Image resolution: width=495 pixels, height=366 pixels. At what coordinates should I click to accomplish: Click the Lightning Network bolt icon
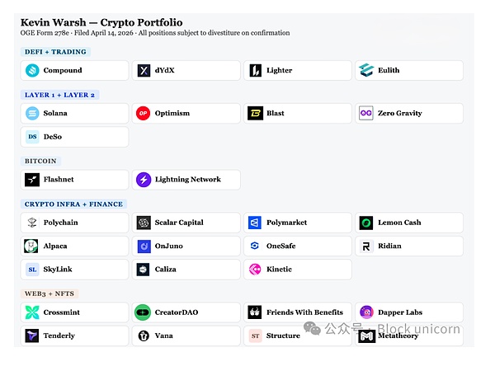tap(144, 180)
